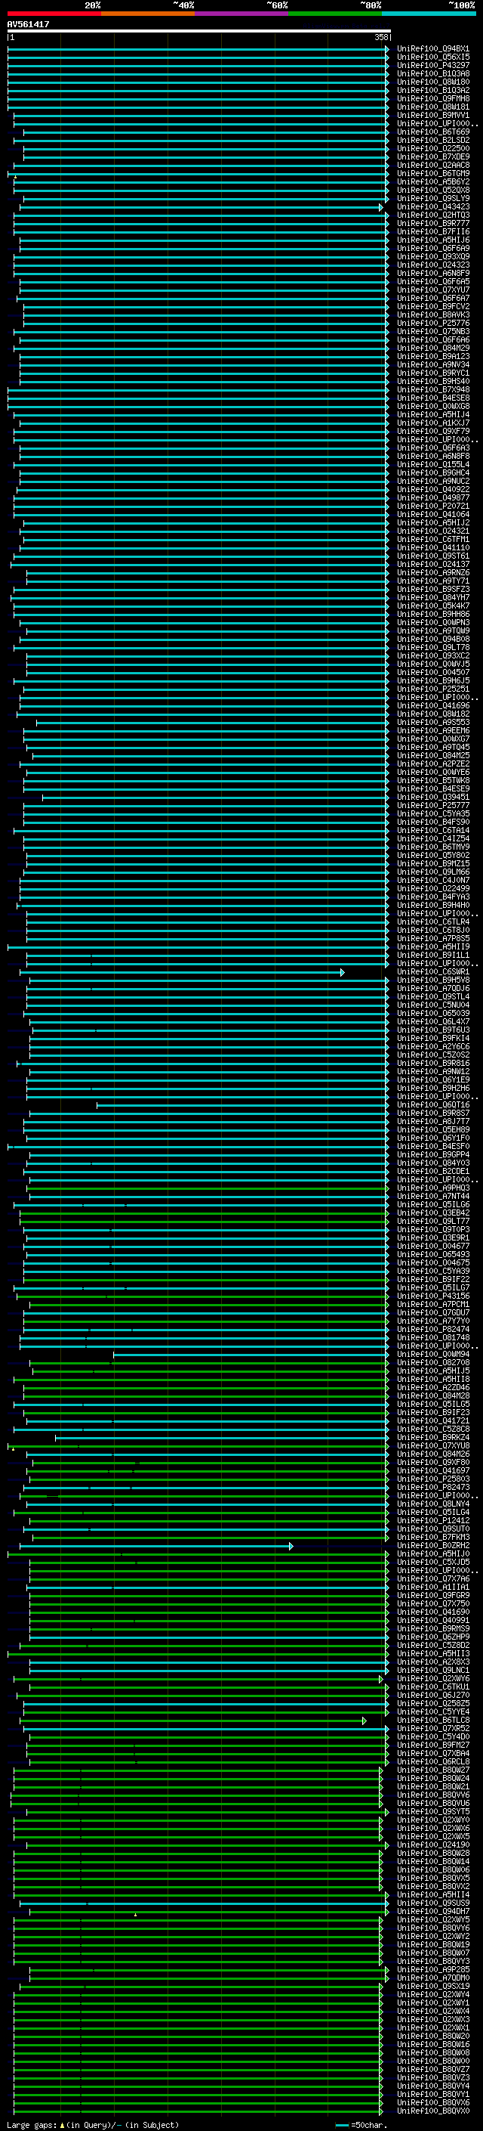Select the UniRef100_B2LSD2 label
483x2131 pixels.
coord(432,141)
